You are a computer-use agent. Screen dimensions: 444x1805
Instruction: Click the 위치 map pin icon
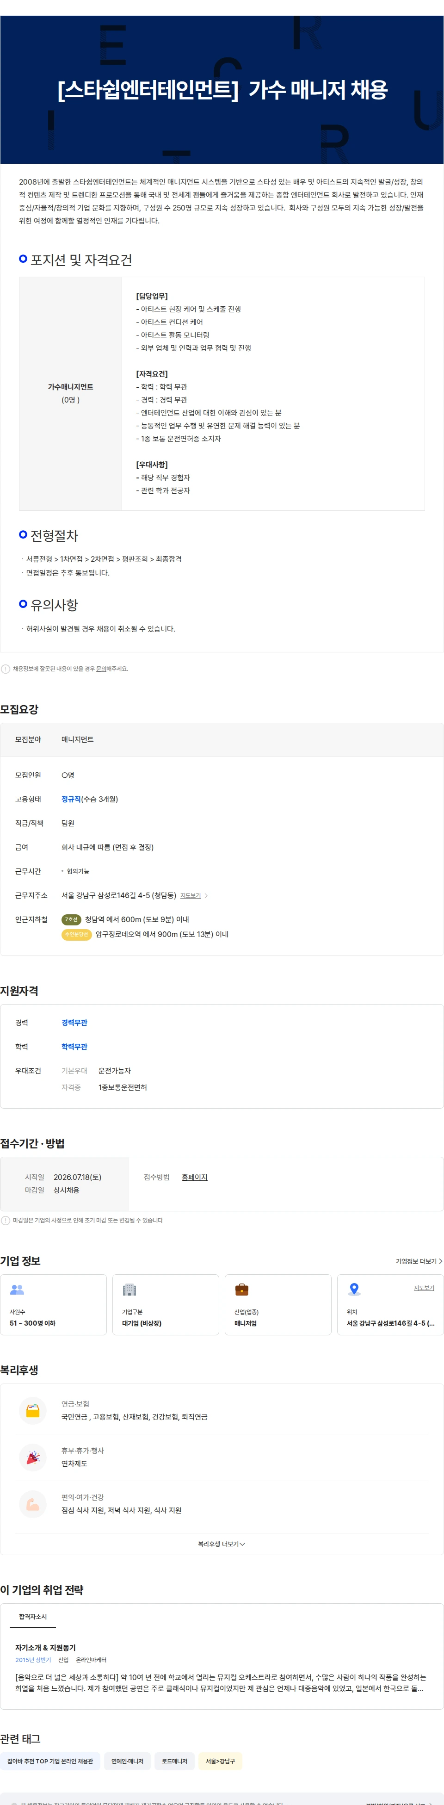coord(354,1289)
